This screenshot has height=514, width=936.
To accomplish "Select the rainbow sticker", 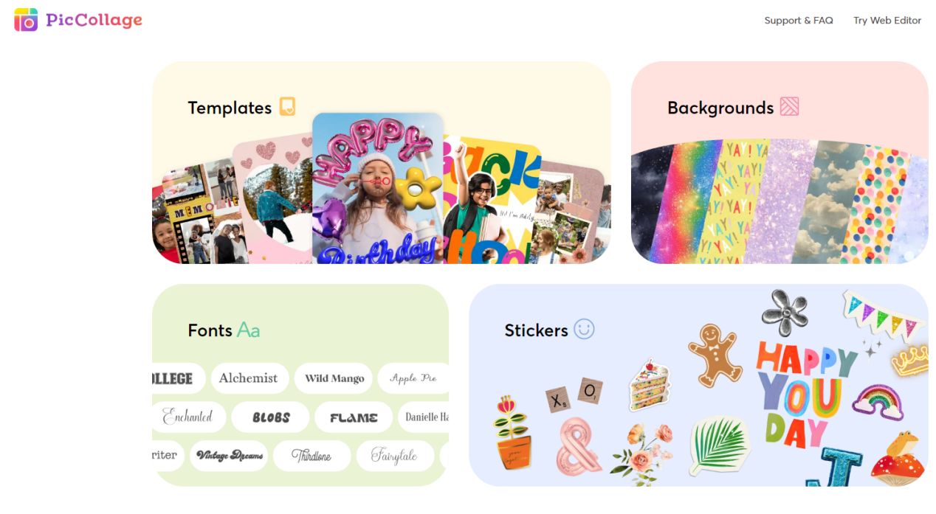I will [878, 402].
